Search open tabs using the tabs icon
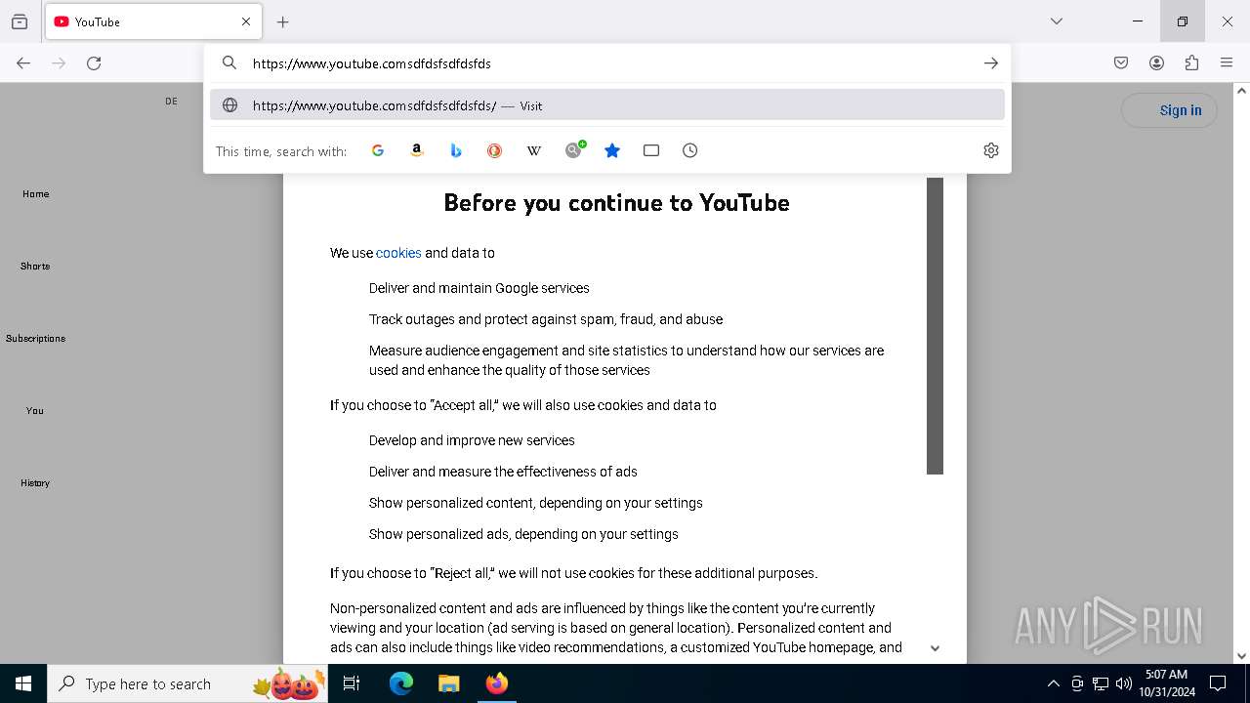This screenshot has width=1250, height=703. coord(651,150)
